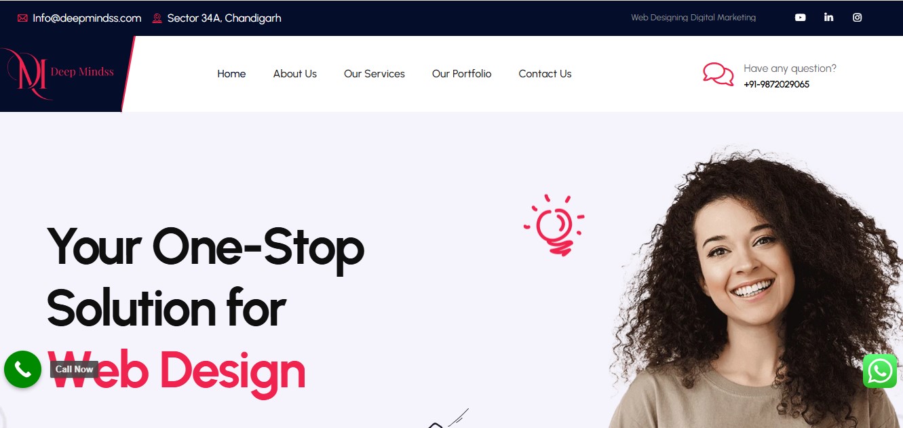Open the Our Portfolio menu item

click(x=462, y=74)
